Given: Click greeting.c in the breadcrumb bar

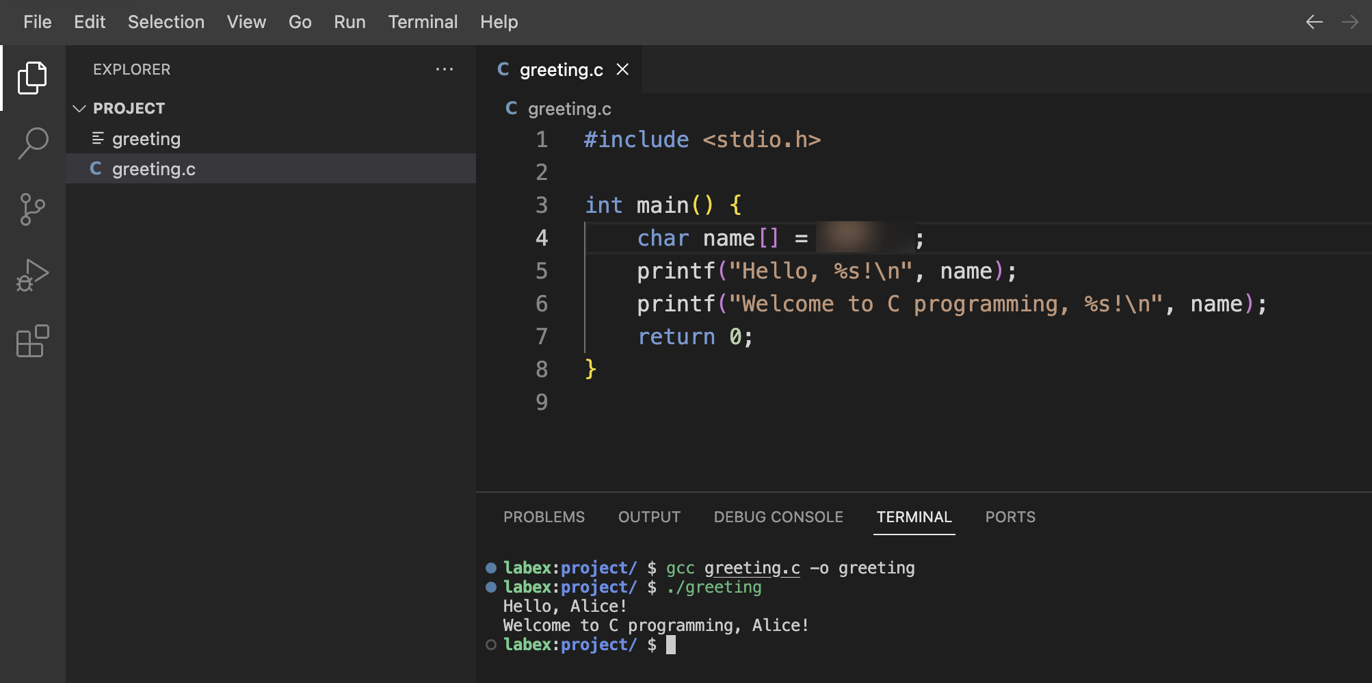Looking at the screenshot, I should tap(569, 109).
